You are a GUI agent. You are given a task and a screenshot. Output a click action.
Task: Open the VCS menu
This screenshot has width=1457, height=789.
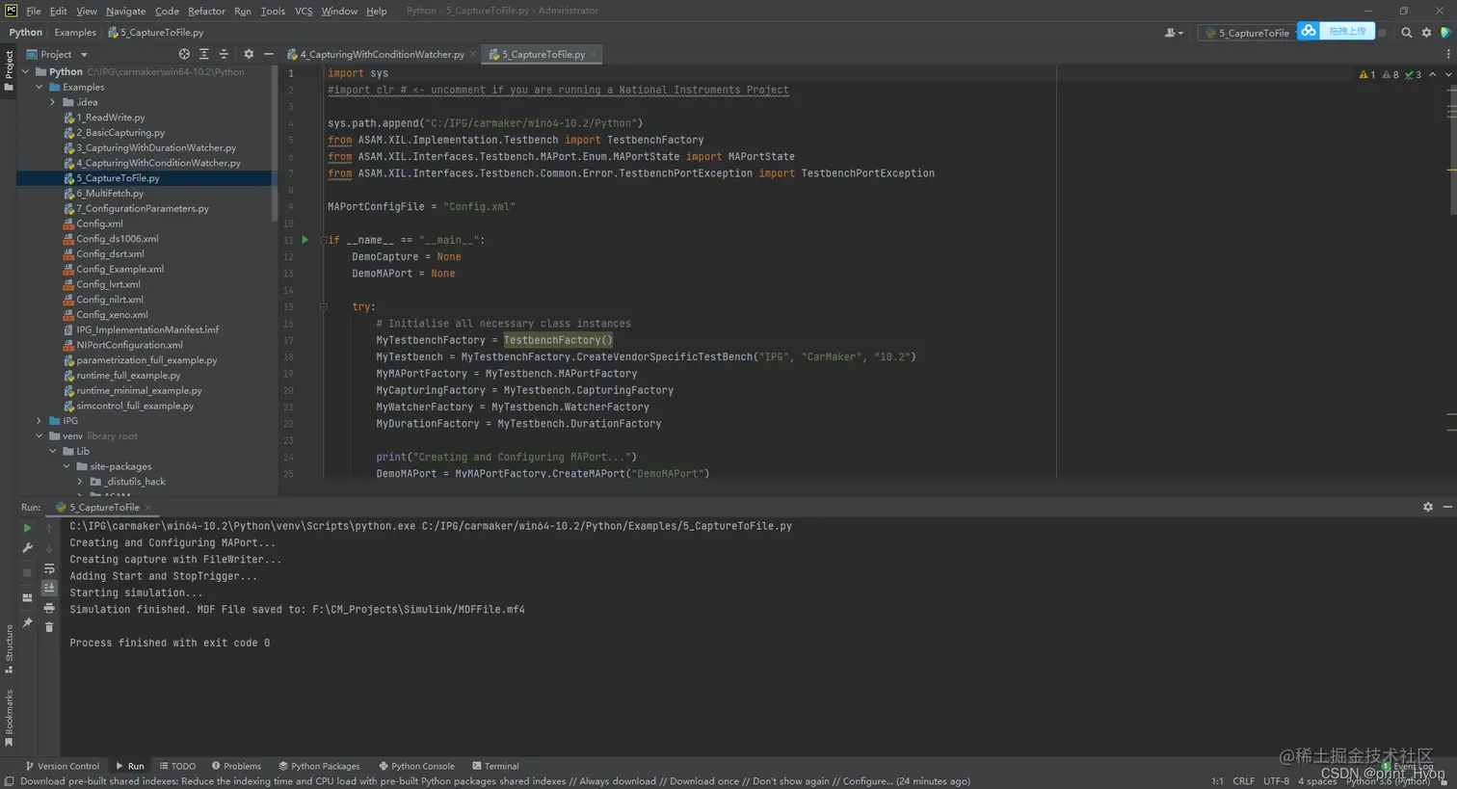pyautogui.click(x=304, y=11)
